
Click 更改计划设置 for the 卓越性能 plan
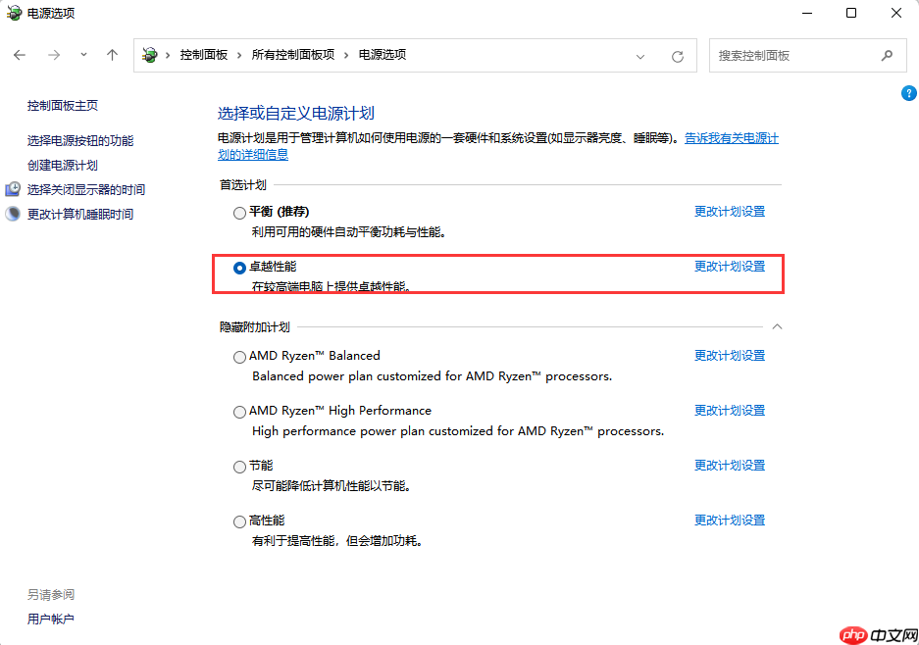pyautogui.click(x=730, y=266)
